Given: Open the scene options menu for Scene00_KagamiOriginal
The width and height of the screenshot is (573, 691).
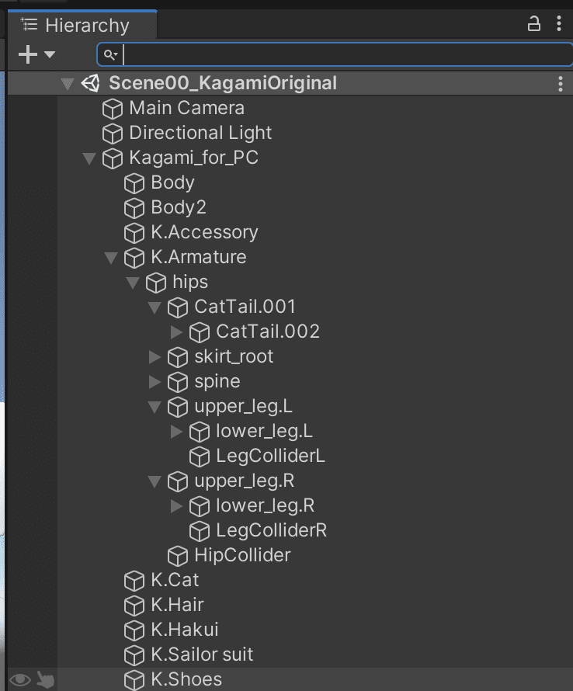Looking at the screenshot, I should [561, 83].
